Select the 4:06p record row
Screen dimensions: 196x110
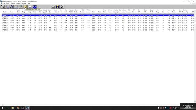coord(98,24)
